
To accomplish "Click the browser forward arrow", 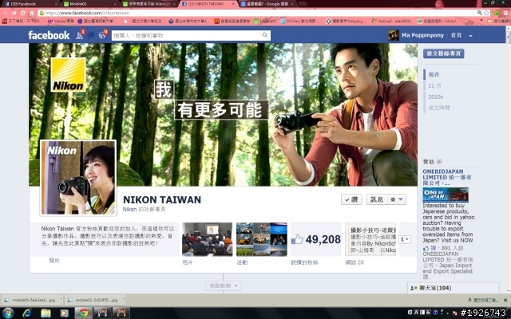I will click(x=14, y=13).
